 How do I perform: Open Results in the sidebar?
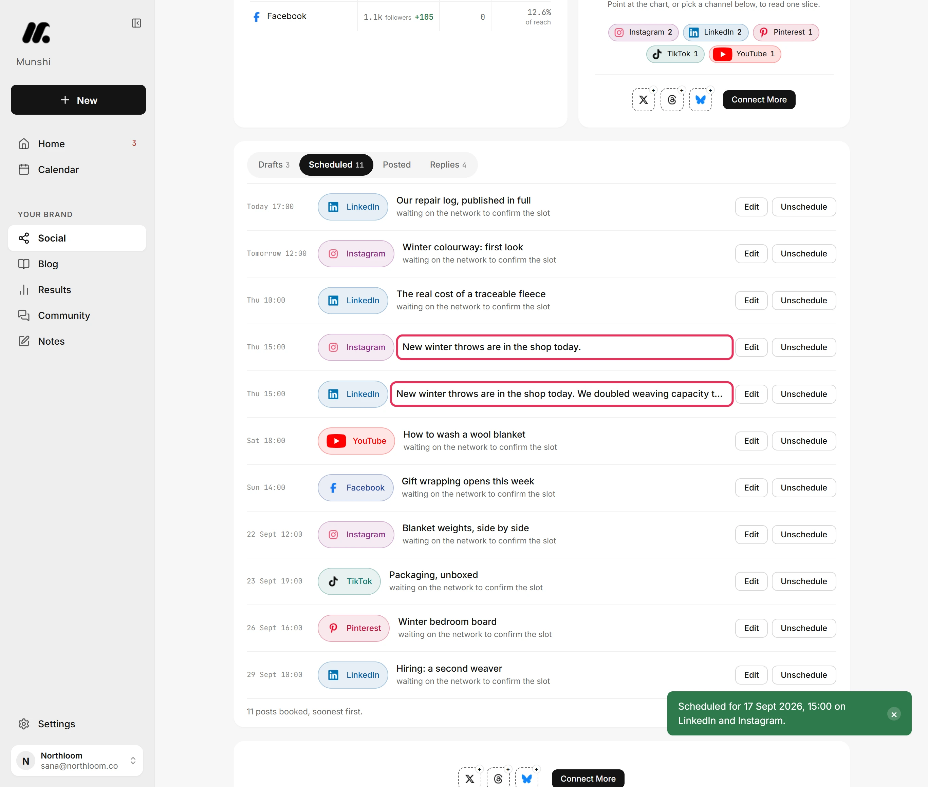tap(77, 290)
